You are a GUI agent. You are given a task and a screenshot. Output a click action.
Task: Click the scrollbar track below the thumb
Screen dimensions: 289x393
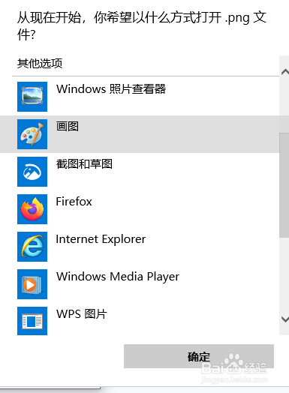[284, 275]
